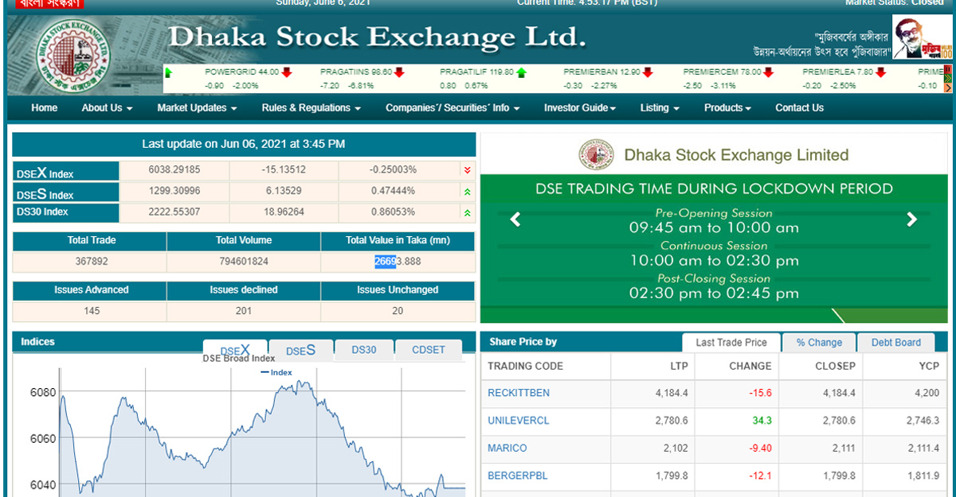The width and height of the screenshot is (956, 497).
Task: Click green up arrow beside PRAGATILIF 119.80
Action: tap(521, 72)
